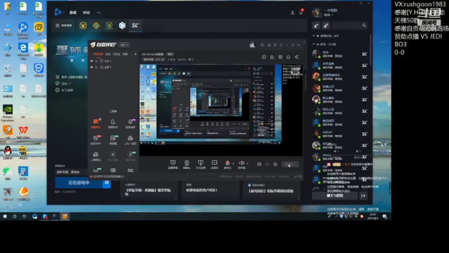Screen dimensions: 449x253
Task: Toggle lock on the second source layer
Action: (x=97, y=67)
